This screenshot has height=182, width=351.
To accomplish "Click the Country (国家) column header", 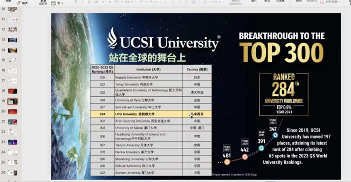I will click(x=197, y=70).
